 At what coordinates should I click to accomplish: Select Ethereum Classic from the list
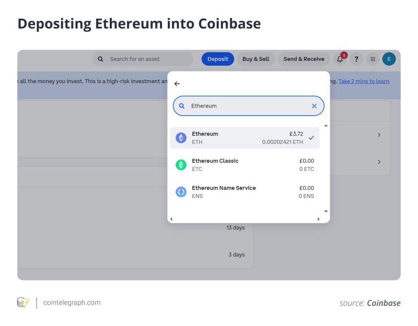(245, 165)
